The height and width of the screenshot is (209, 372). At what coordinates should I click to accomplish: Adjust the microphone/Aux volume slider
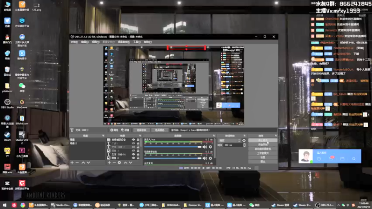[173, 147]
